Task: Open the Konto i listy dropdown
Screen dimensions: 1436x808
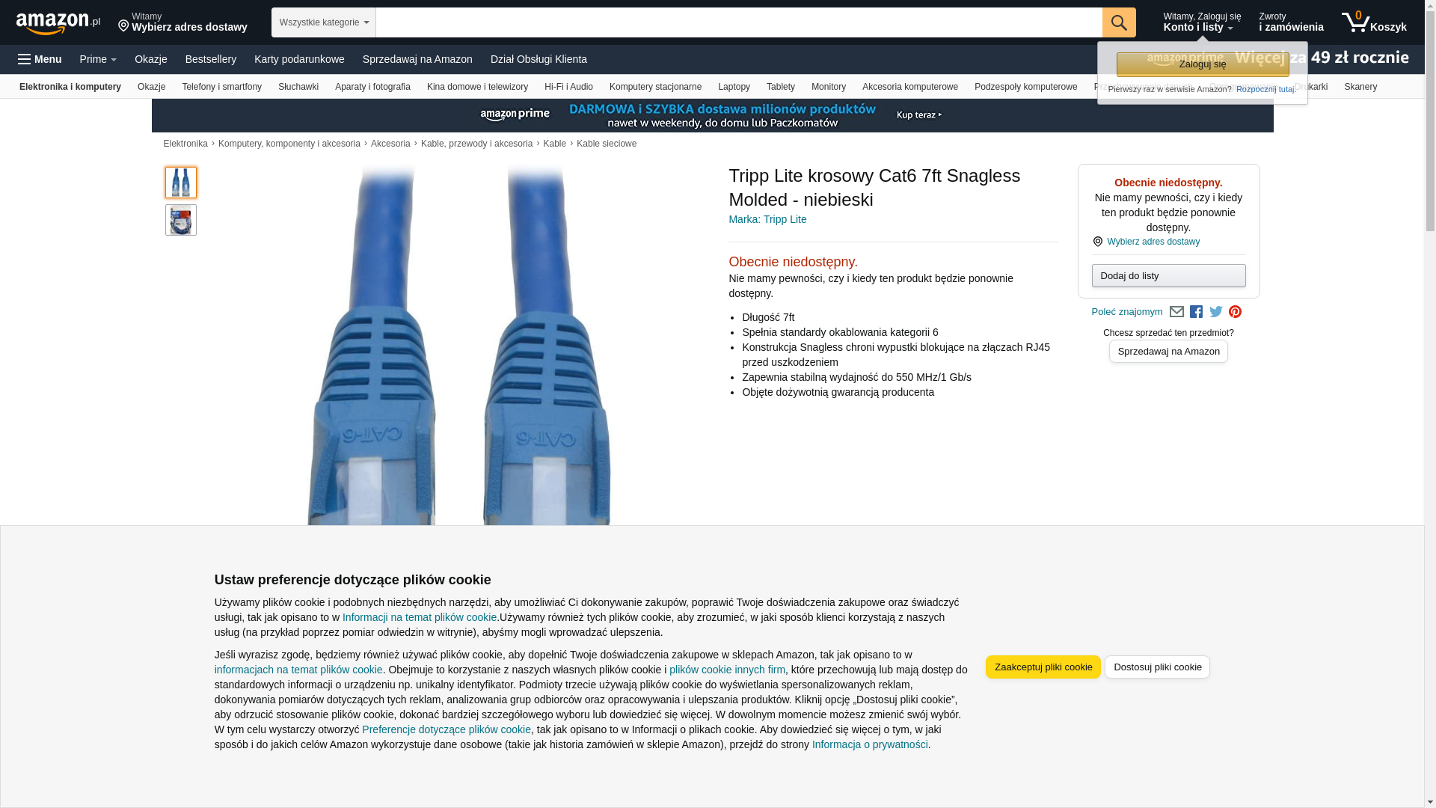Action: point(1202,22)
